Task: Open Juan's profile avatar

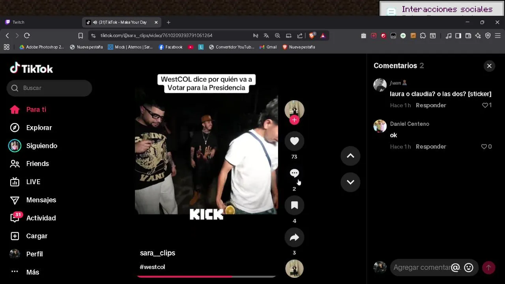Action: (380, 85)
